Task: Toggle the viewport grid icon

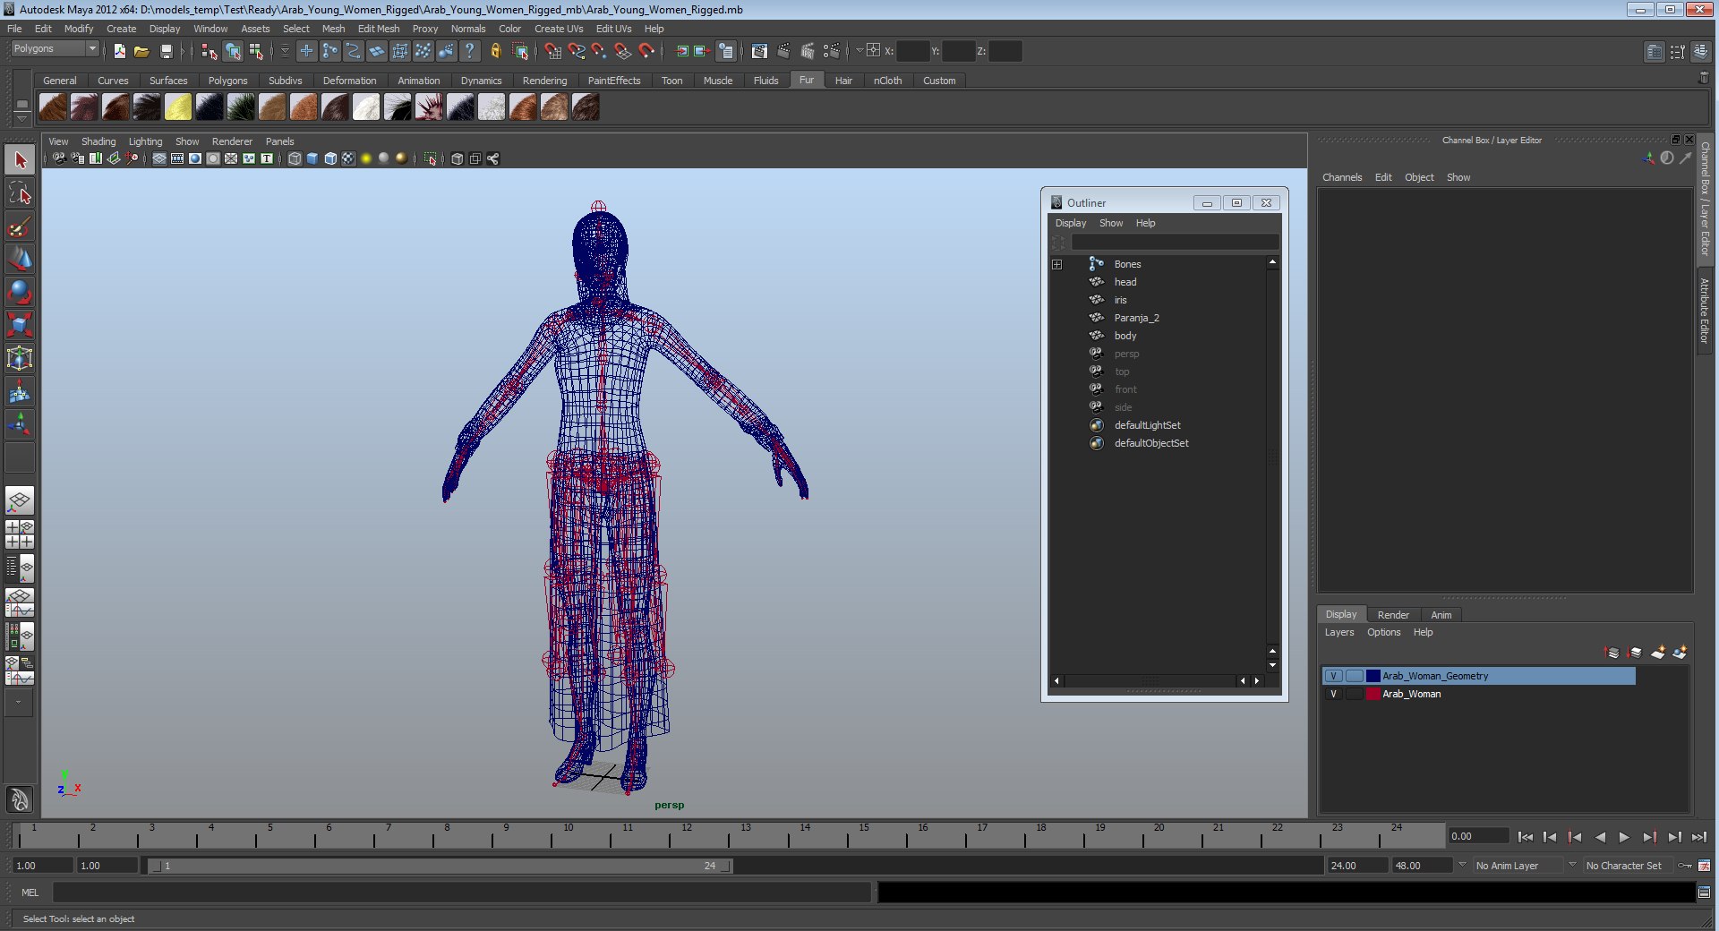Action: [159, 158]
